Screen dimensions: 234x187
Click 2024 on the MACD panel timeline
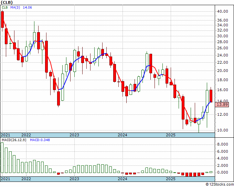(x=123, y=179)
